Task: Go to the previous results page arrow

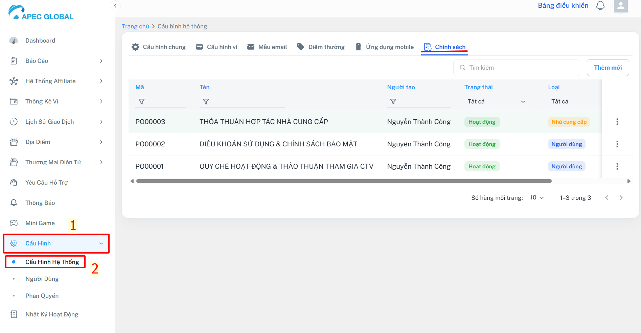Action: [x=607, y=198]
